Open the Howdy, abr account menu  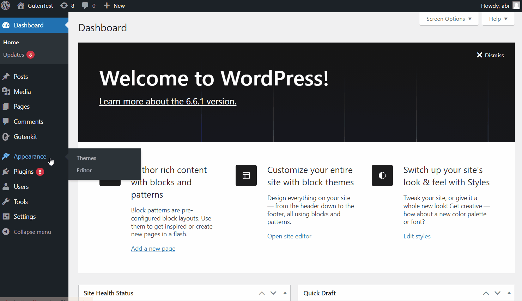point(500,6)
